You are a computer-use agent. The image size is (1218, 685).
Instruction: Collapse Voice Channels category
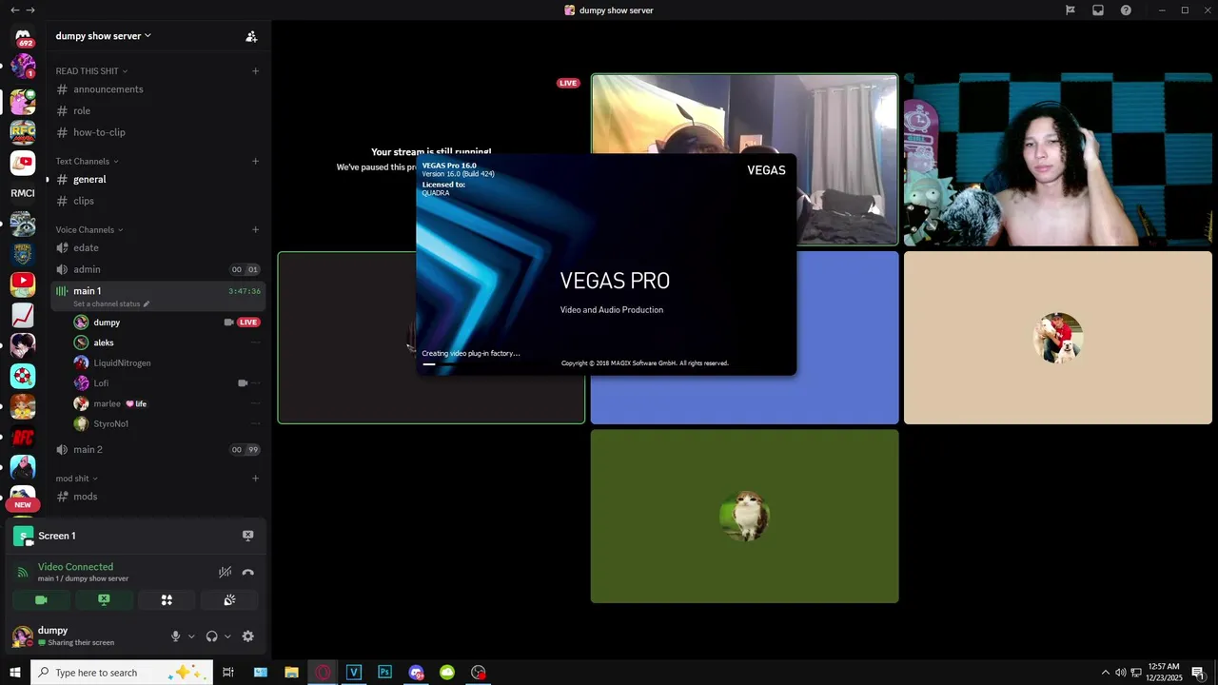tap(89, 229)
